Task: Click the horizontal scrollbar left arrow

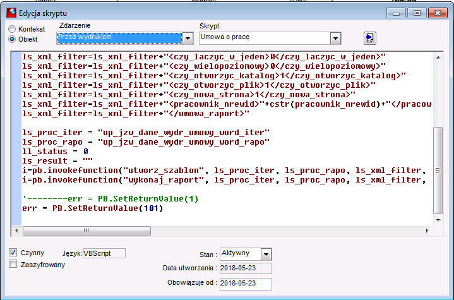Action: [x=16, y=231]
